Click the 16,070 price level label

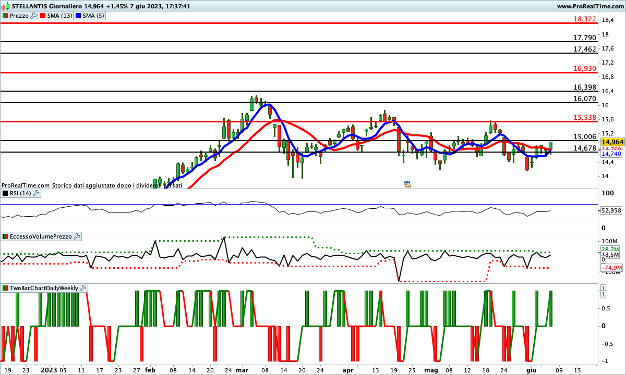coord(584,98)
